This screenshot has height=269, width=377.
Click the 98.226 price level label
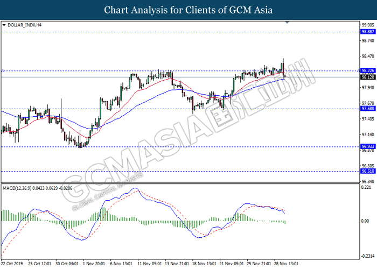pyautogui.click(x=367, y=70)
